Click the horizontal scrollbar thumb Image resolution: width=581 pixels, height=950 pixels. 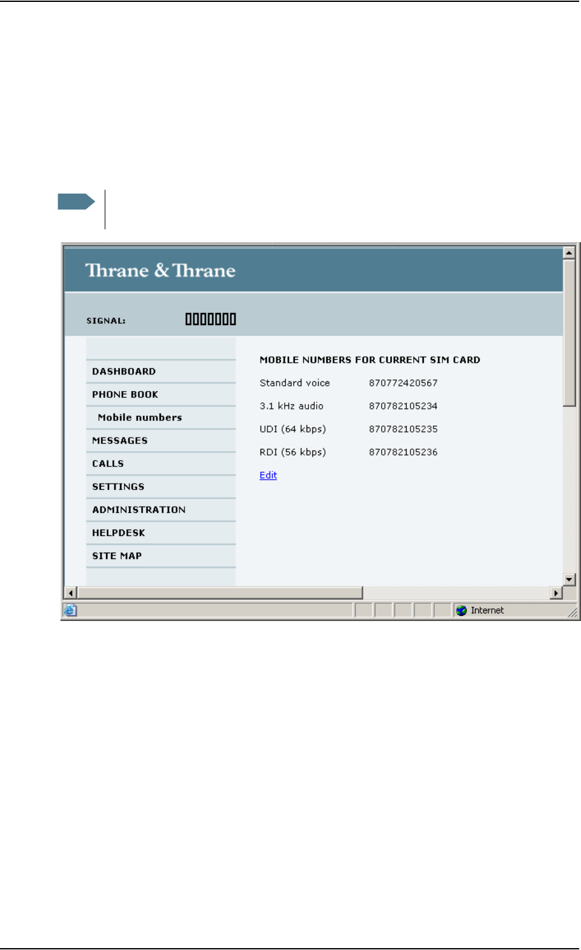tap(220, 593)
